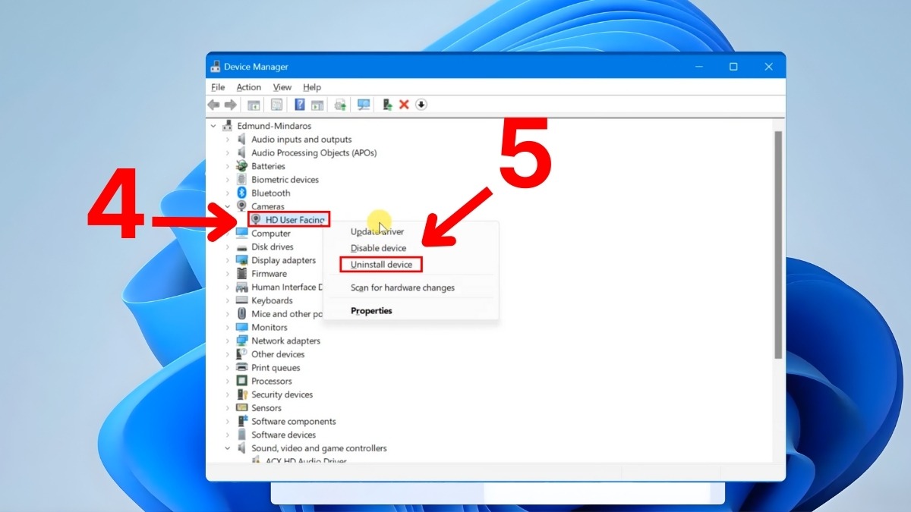Image resolution: width=911 pixels, height=512 pixels.
Task: Click the webcam icon beside HD User Facing
Action: [x=256, y=220]
